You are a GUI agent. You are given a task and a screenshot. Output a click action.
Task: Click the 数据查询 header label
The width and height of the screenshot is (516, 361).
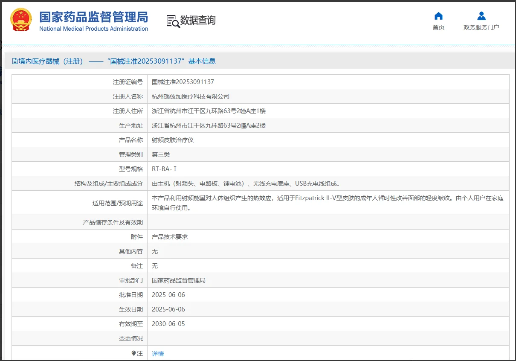click(x=197, y=20)
